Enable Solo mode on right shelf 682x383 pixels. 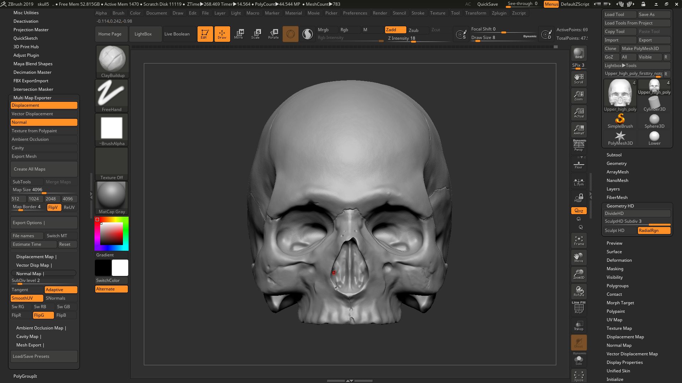[x=579, y=360]
